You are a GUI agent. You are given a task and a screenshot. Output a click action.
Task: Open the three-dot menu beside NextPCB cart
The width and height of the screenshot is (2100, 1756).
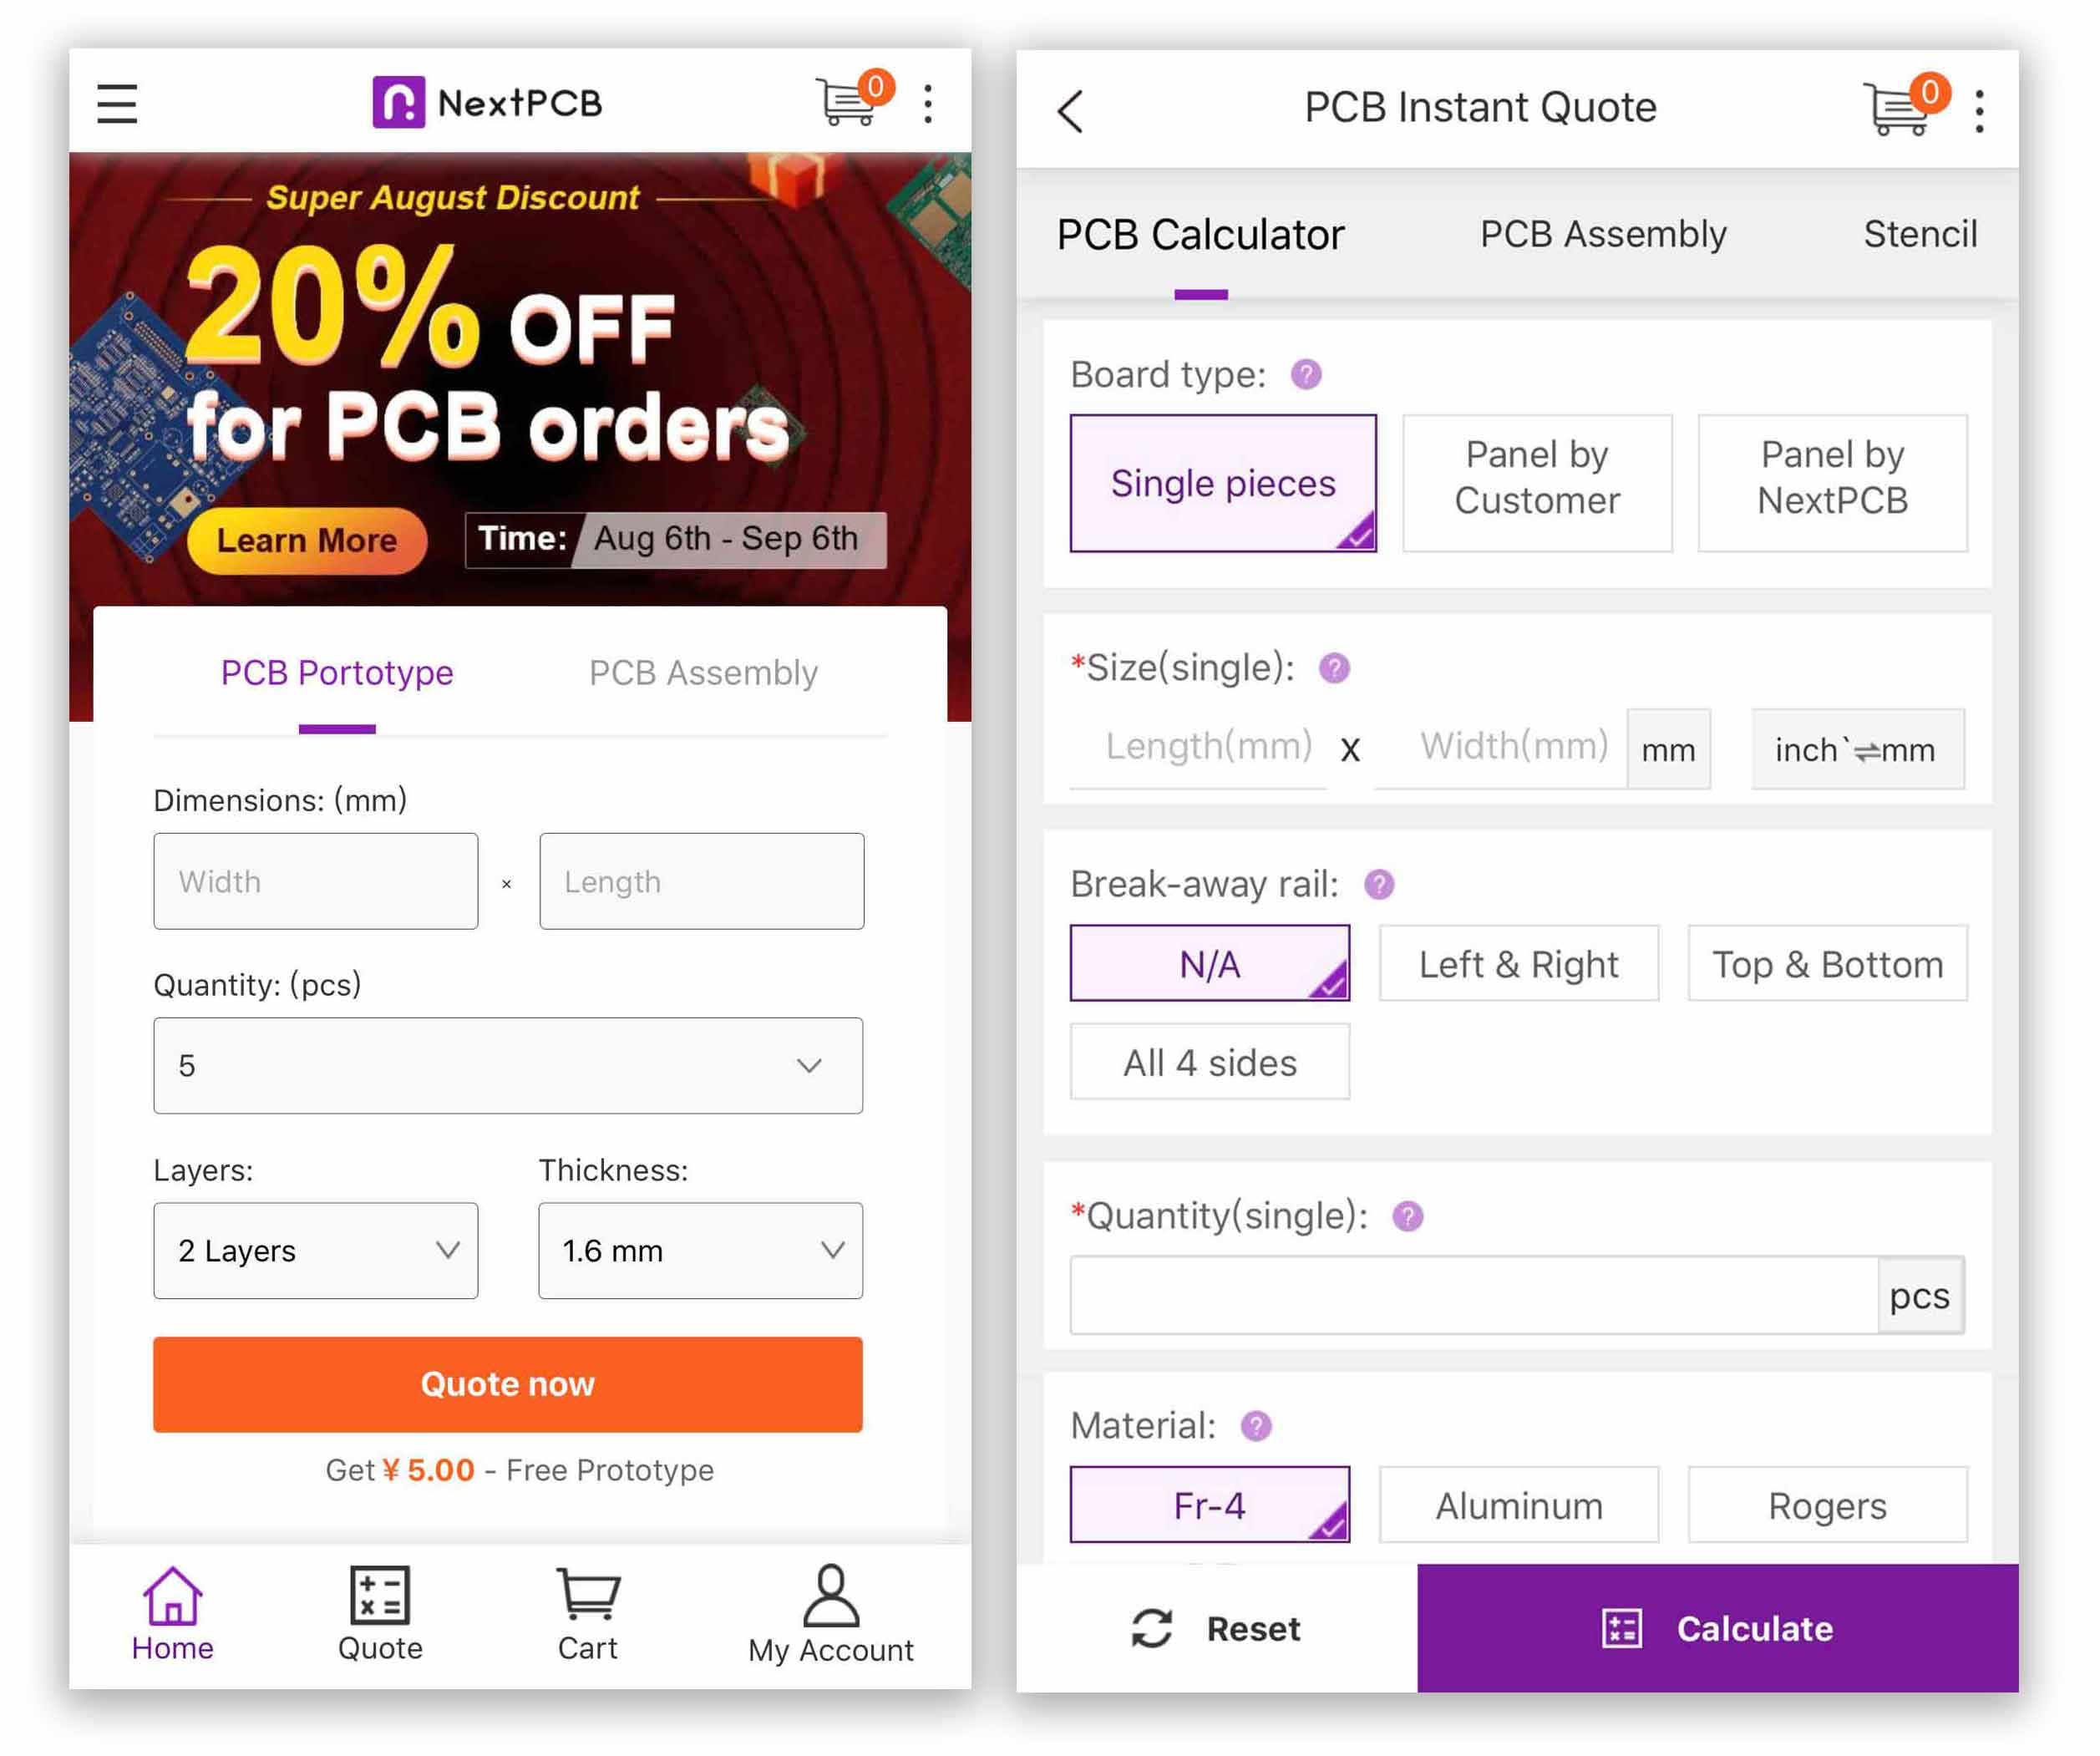click(929, 104)
